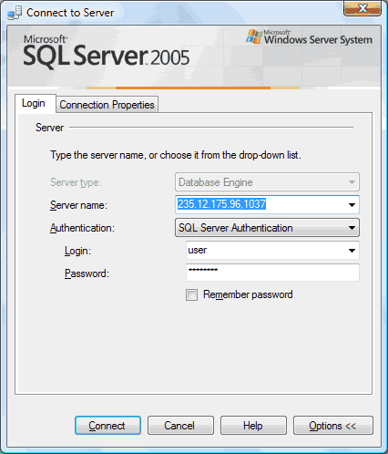
Task: Collapse options with Options << button
Action: click(x=333, y=426)
